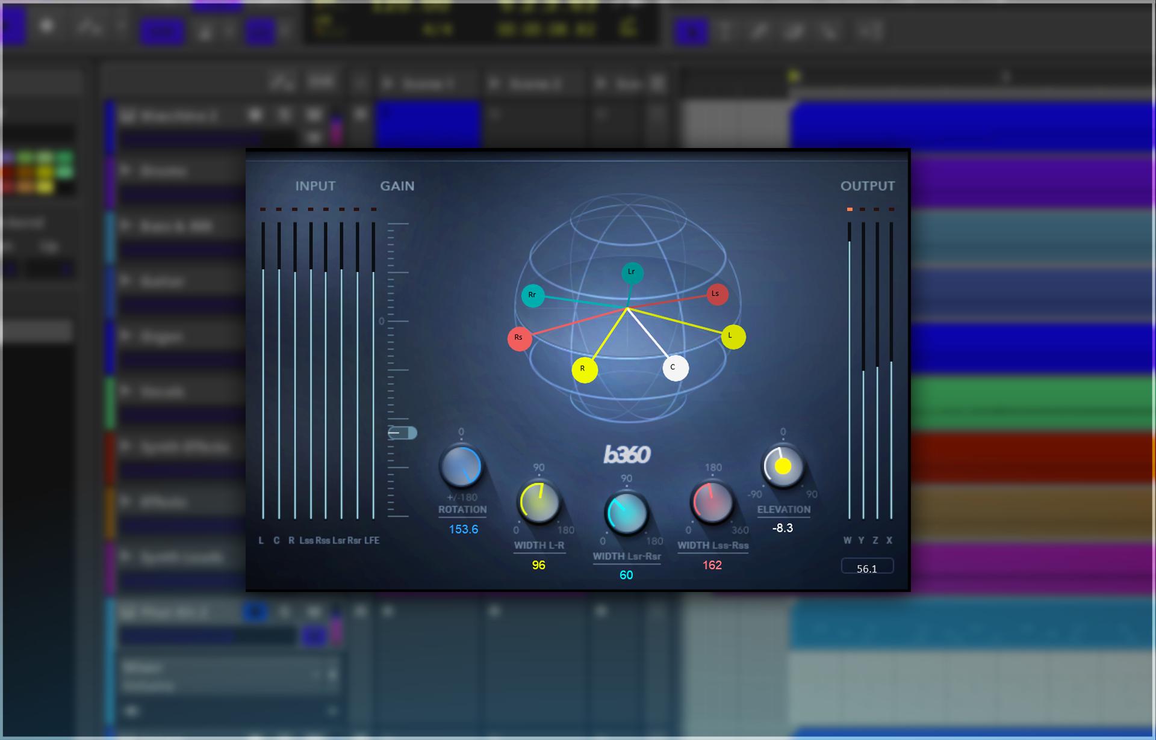Click the WIDTH Lss-Rss label
Viewport: 1156px width, 740px height.
click(x=713, y=546)
